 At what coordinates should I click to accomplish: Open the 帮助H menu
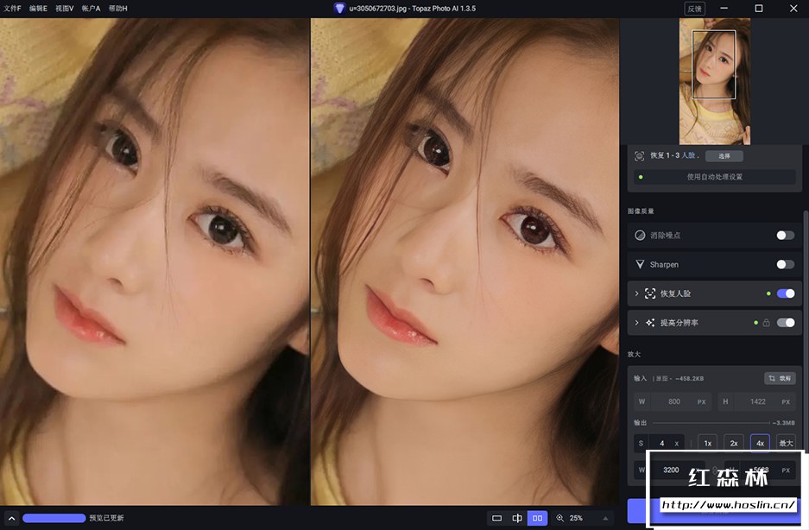point(118,9)
